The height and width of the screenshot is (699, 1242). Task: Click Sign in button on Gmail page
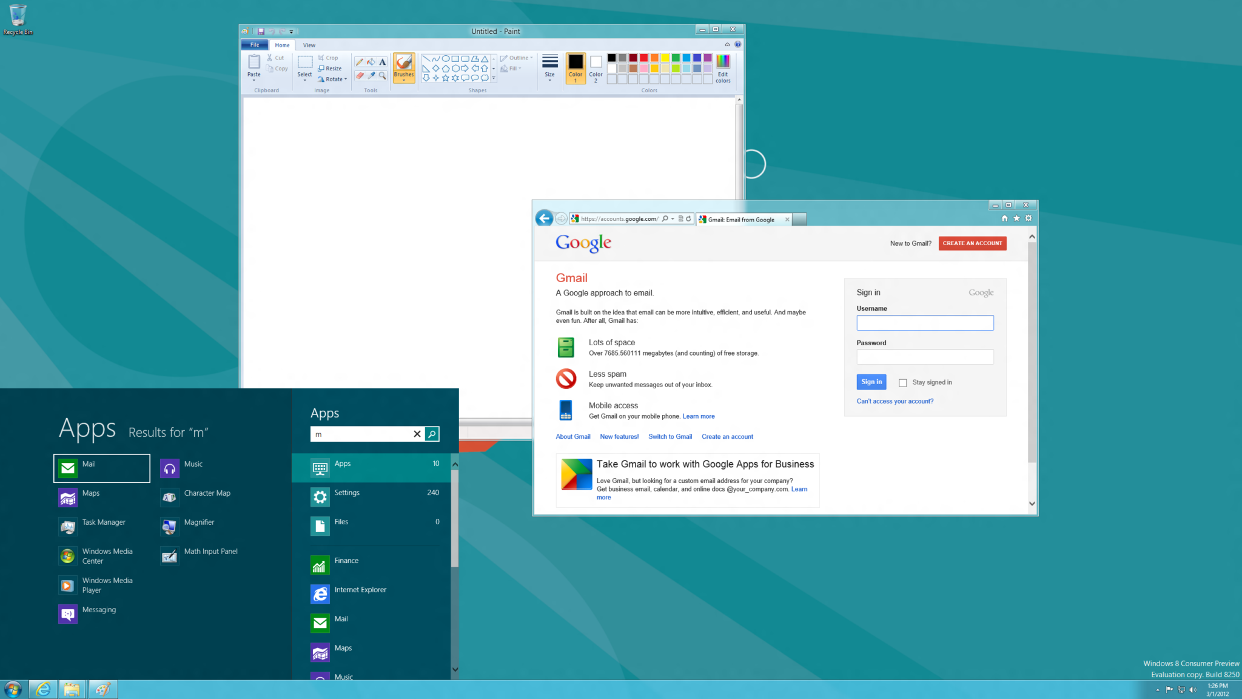871,382
